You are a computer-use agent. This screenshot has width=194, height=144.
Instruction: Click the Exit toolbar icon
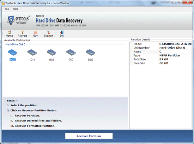click(62, 32)
